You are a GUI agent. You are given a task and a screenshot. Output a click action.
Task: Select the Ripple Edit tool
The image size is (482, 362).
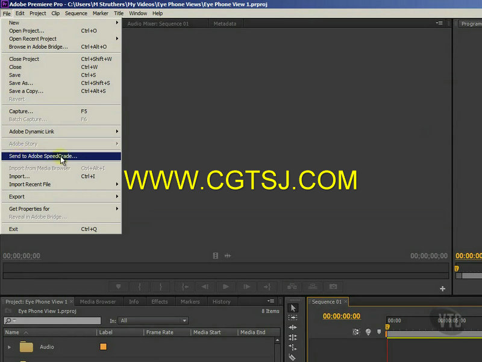(x=293, y=327)
